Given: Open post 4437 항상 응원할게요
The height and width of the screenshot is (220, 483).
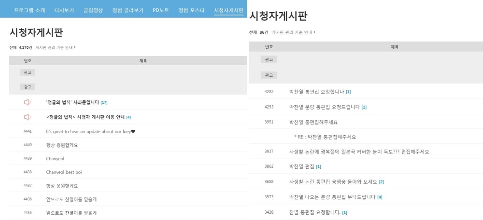Looking at the screenshot, I should (62, 186).
